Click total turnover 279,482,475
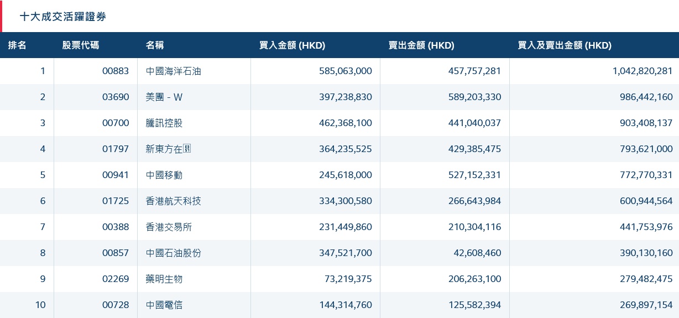Viewport: 679px width, 318px height. coord(646,279)
